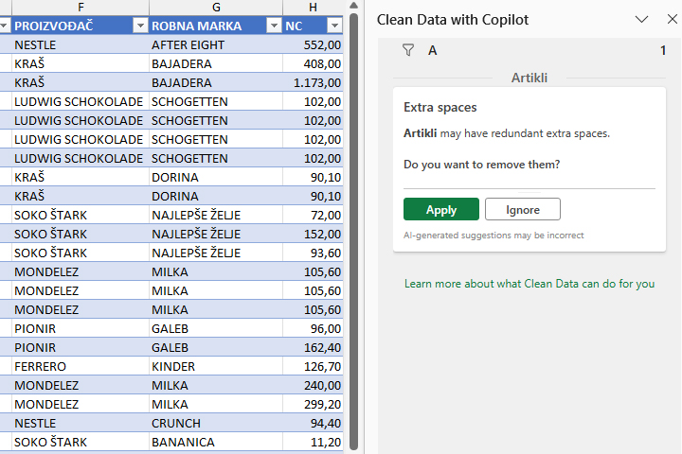
Task: Open the ROBNA MARKA filter dropdown
Action: coord(274,26)
